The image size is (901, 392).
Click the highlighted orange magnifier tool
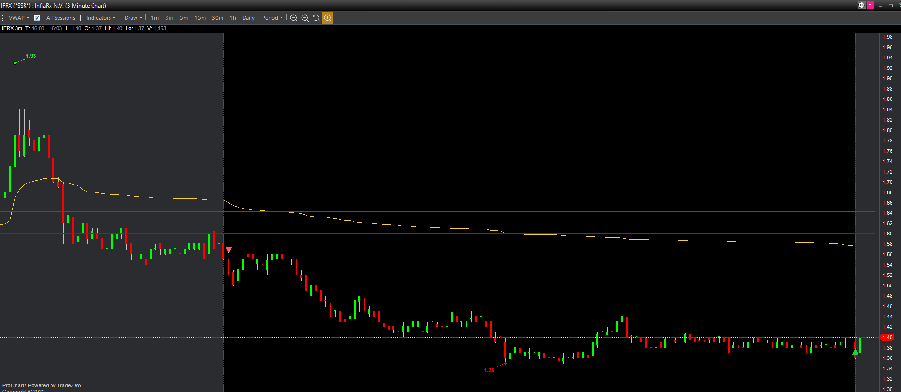(x=328, y=18)
